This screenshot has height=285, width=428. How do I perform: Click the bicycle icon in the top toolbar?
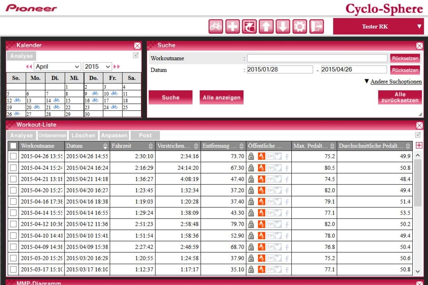(216, 27)
